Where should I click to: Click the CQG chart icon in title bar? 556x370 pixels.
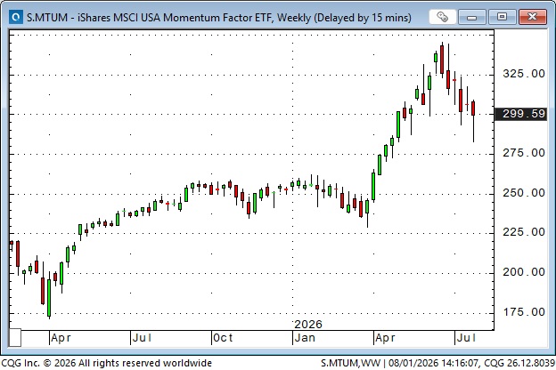point(16,17)
